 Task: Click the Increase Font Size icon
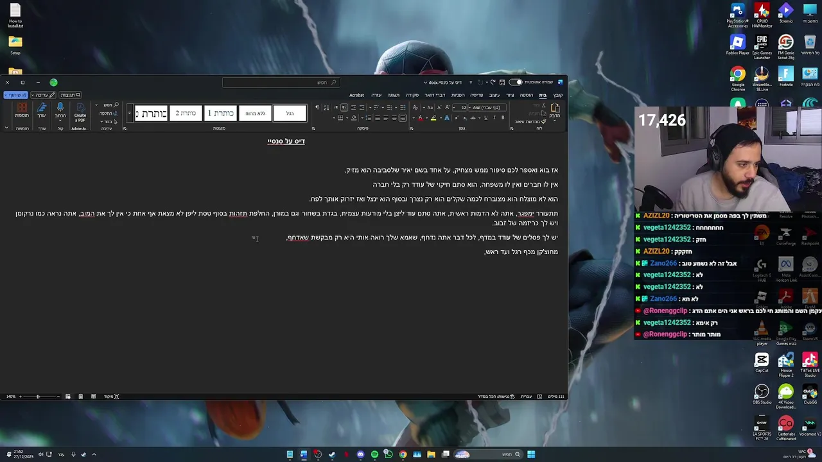447,107
